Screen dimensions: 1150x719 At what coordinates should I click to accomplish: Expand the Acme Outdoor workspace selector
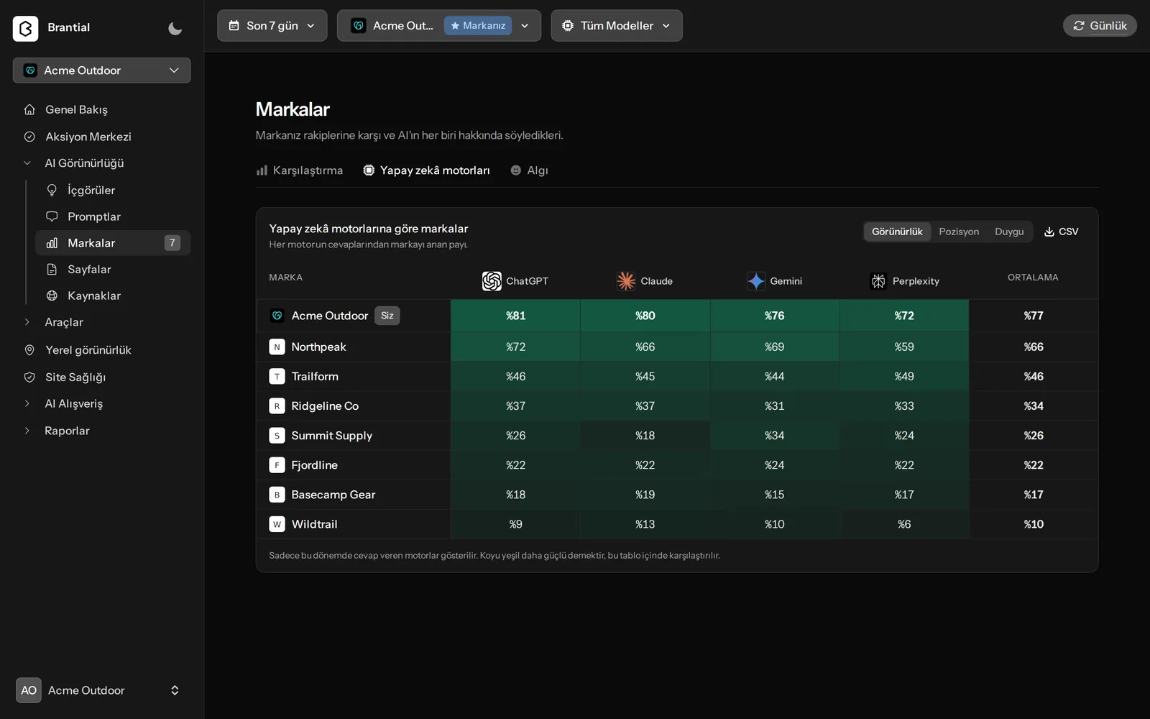(x=101, y=70)
